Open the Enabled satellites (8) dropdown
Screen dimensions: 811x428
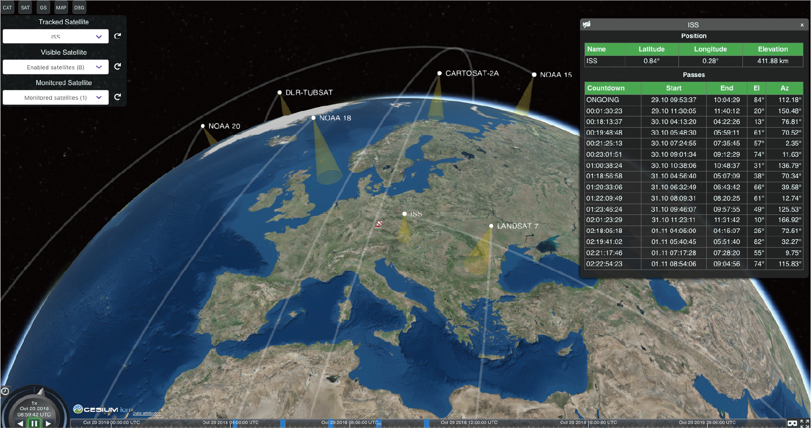pos(55,67)
